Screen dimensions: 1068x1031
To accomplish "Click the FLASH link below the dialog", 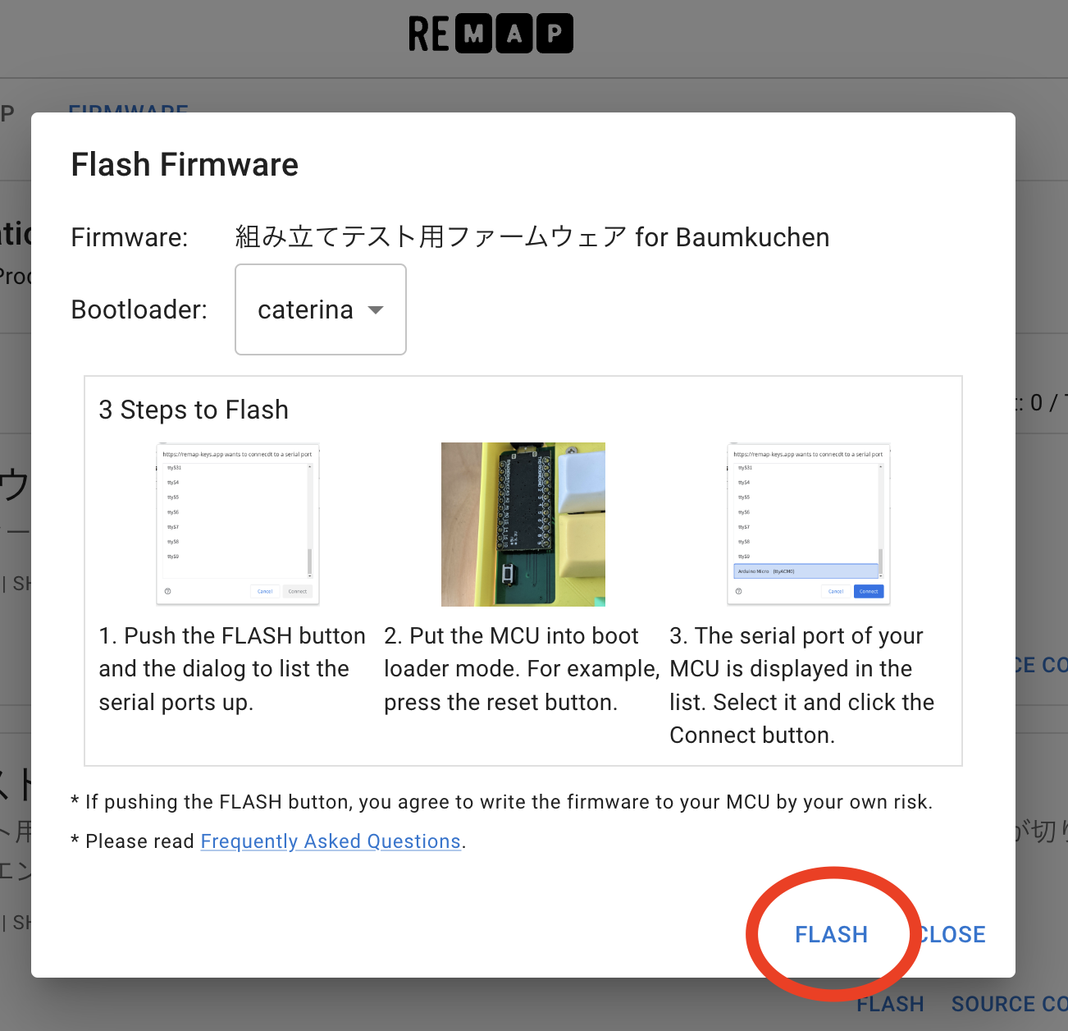I will point(889,1003).
